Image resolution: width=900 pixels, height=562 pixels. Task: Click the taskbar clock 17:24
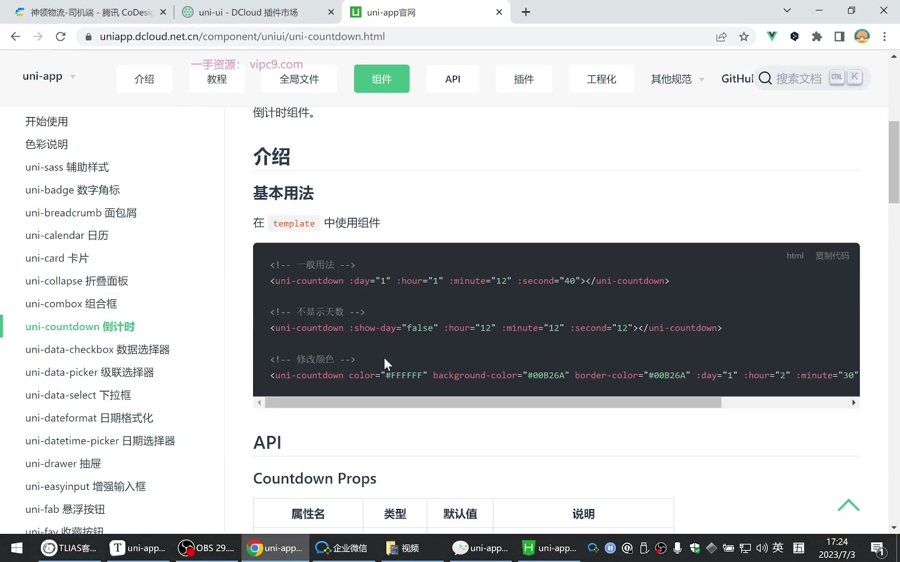pos(837,541)
